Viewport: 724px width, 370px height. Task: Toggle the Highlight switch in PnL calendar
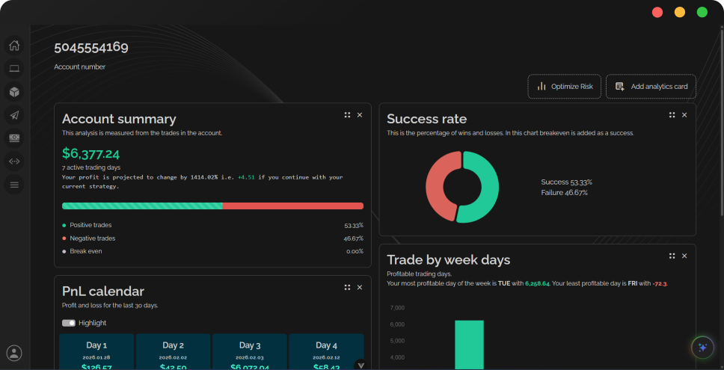pos(69,323)
